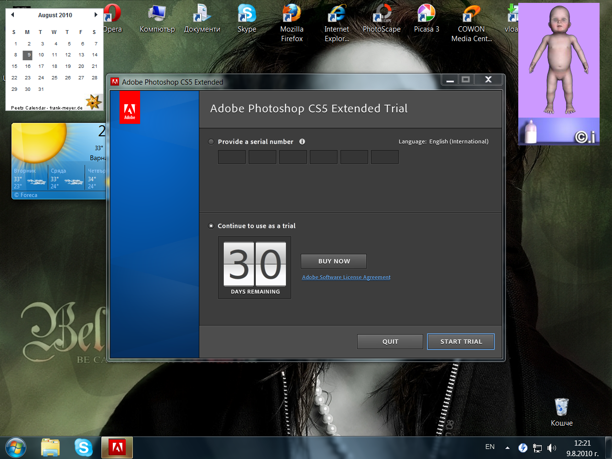Click the Photoshop title bar Adobe icon
The image size is (612, 459).
(115, 82)
